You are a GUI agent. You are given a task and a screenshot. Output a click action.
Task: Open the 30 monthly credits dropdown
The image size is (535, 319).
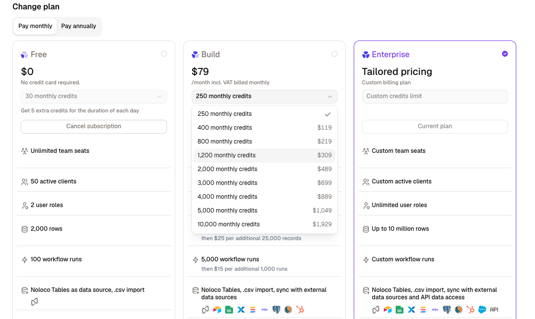point(94,97)
